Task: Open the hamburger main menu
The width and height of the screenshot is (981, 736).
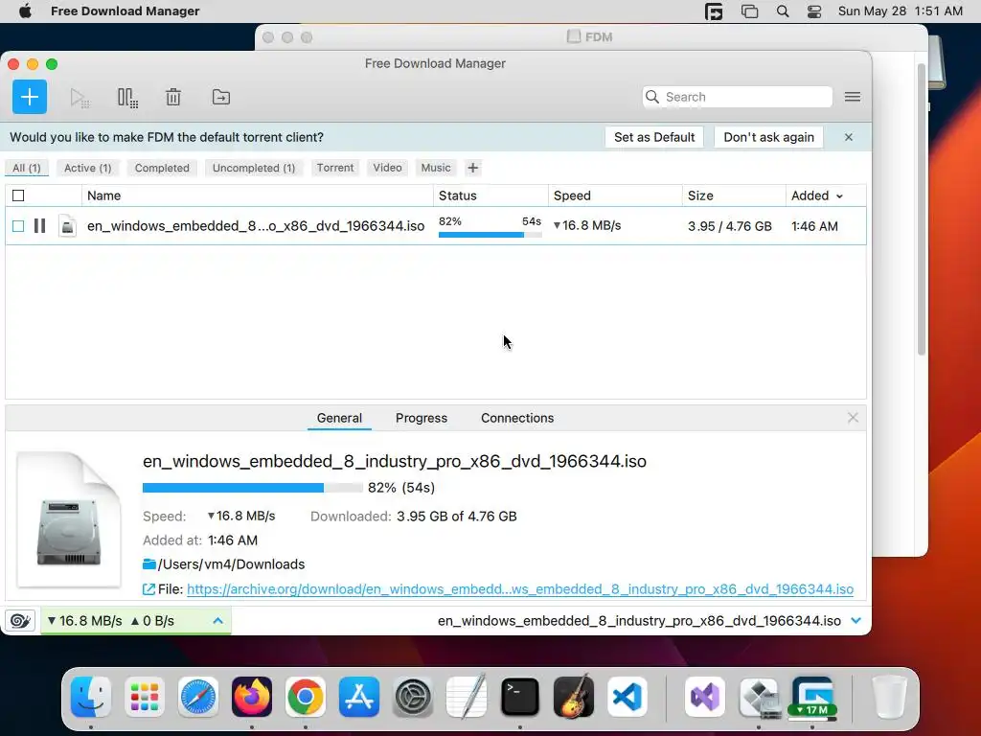Action: [852, 97]
